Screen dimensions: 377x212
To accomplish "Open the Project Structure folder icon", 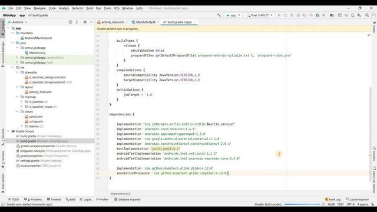I will click(332, 15).
